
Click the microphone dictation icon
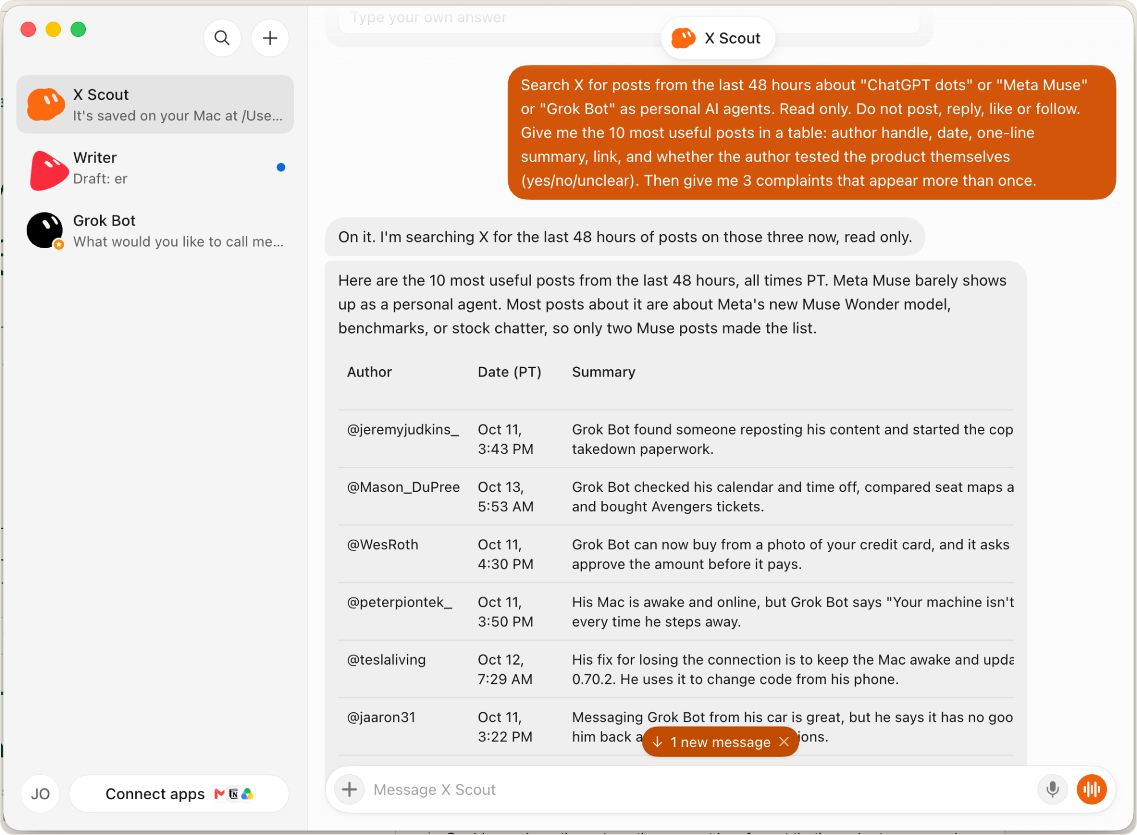[x=1052, y=790]
